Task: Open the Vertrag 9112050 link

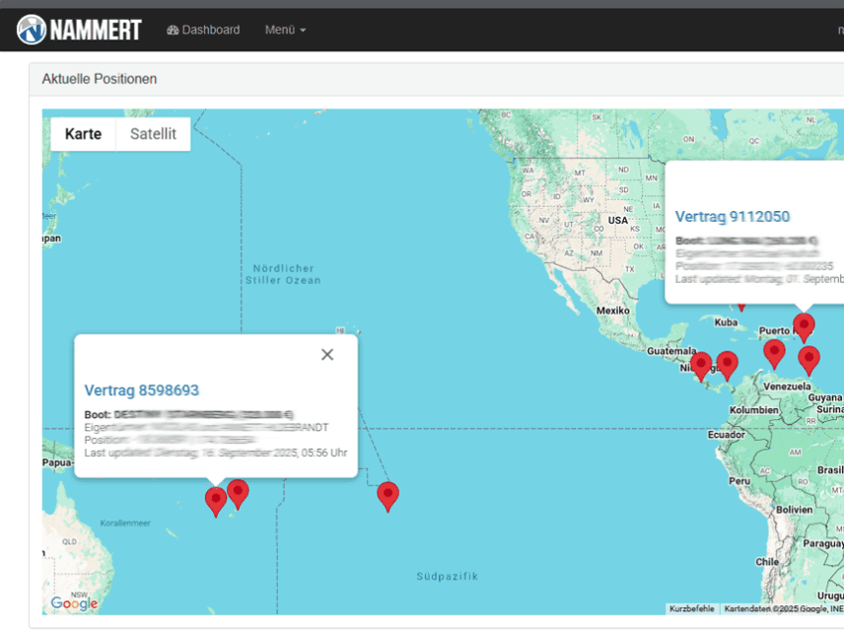Action: pyautogui.click(x=733, y=217)
